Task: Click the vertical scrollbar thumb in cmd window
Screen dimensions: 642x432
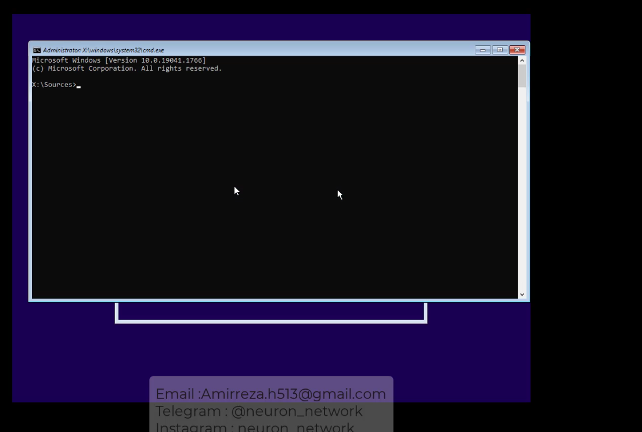Action: tap(522, 76)
